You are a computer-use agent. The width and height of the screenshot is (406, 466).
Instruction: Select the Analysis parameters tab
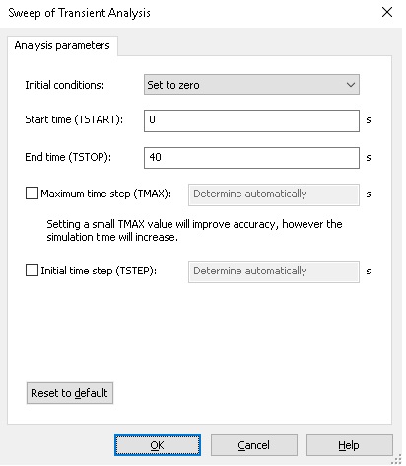62,45
